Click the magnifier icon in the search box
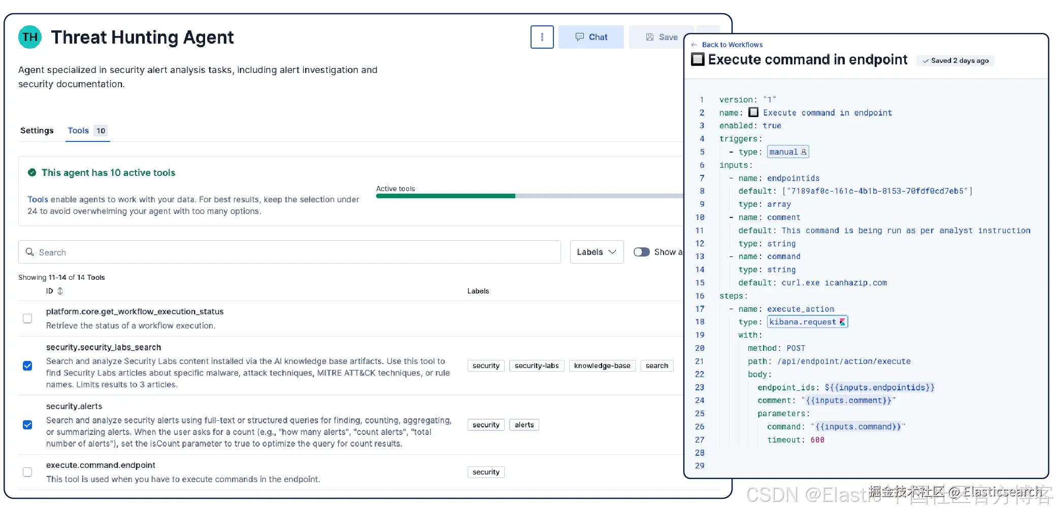Screen dimensions: 1056x512 tap(30, 252)
